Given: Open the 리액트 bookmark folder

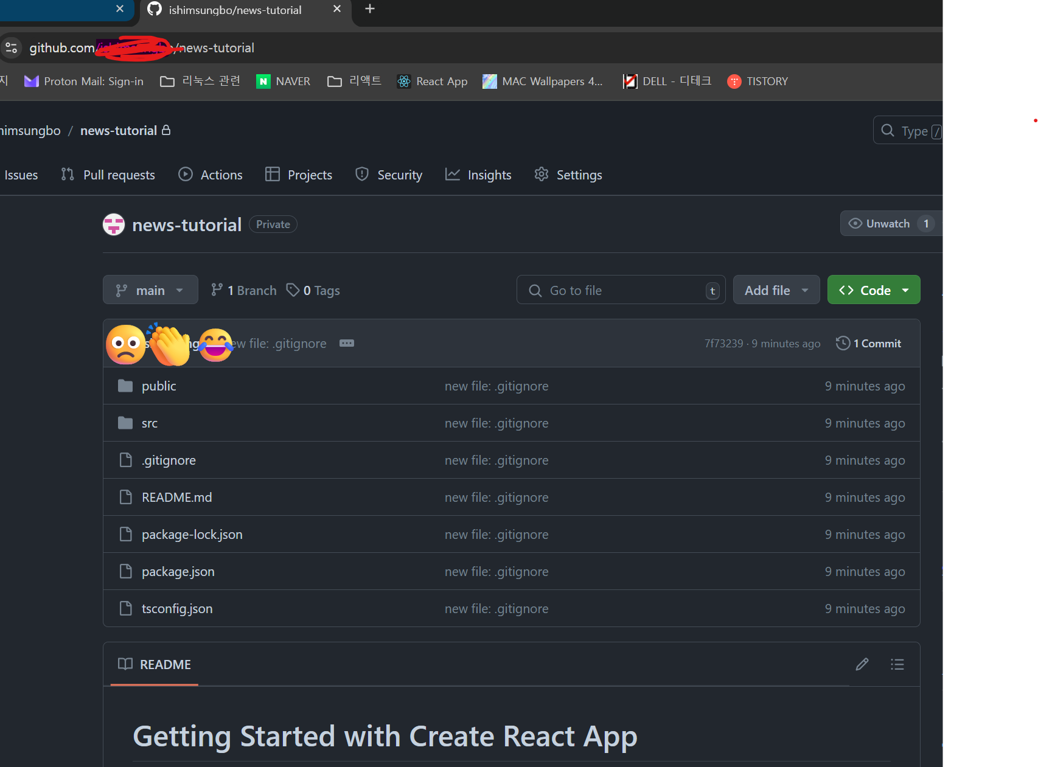Looking at the screenshot, I should (354, 82).
